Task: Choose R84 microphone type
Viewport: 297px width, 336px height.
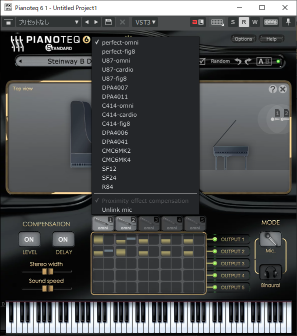Action: [x=145, y=187]
